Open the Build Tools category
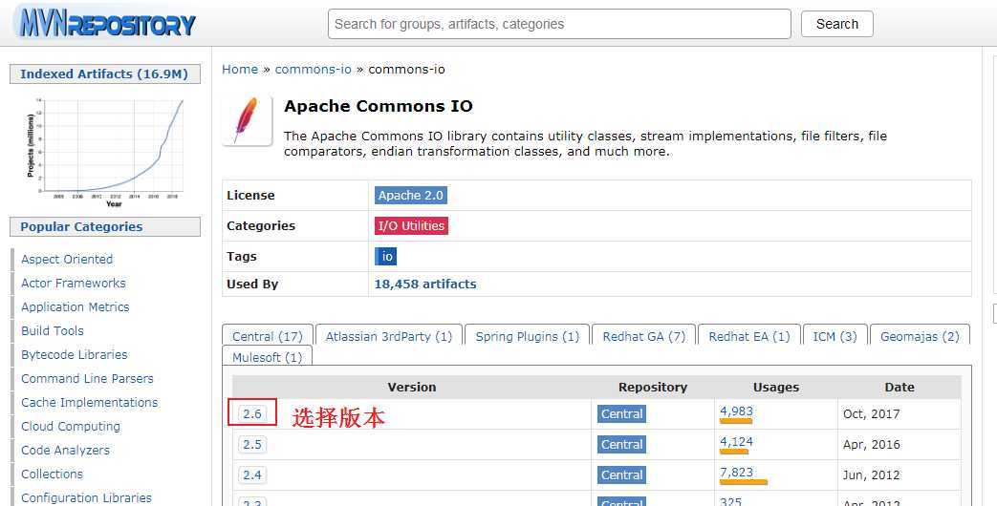Image resolution: width=997 pixels, height=506 pixels. tap(53, 330)
